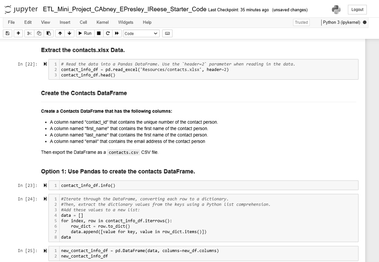Move selected cell up arrow
This screenshot has height=262, width=379.
[60, 33]
